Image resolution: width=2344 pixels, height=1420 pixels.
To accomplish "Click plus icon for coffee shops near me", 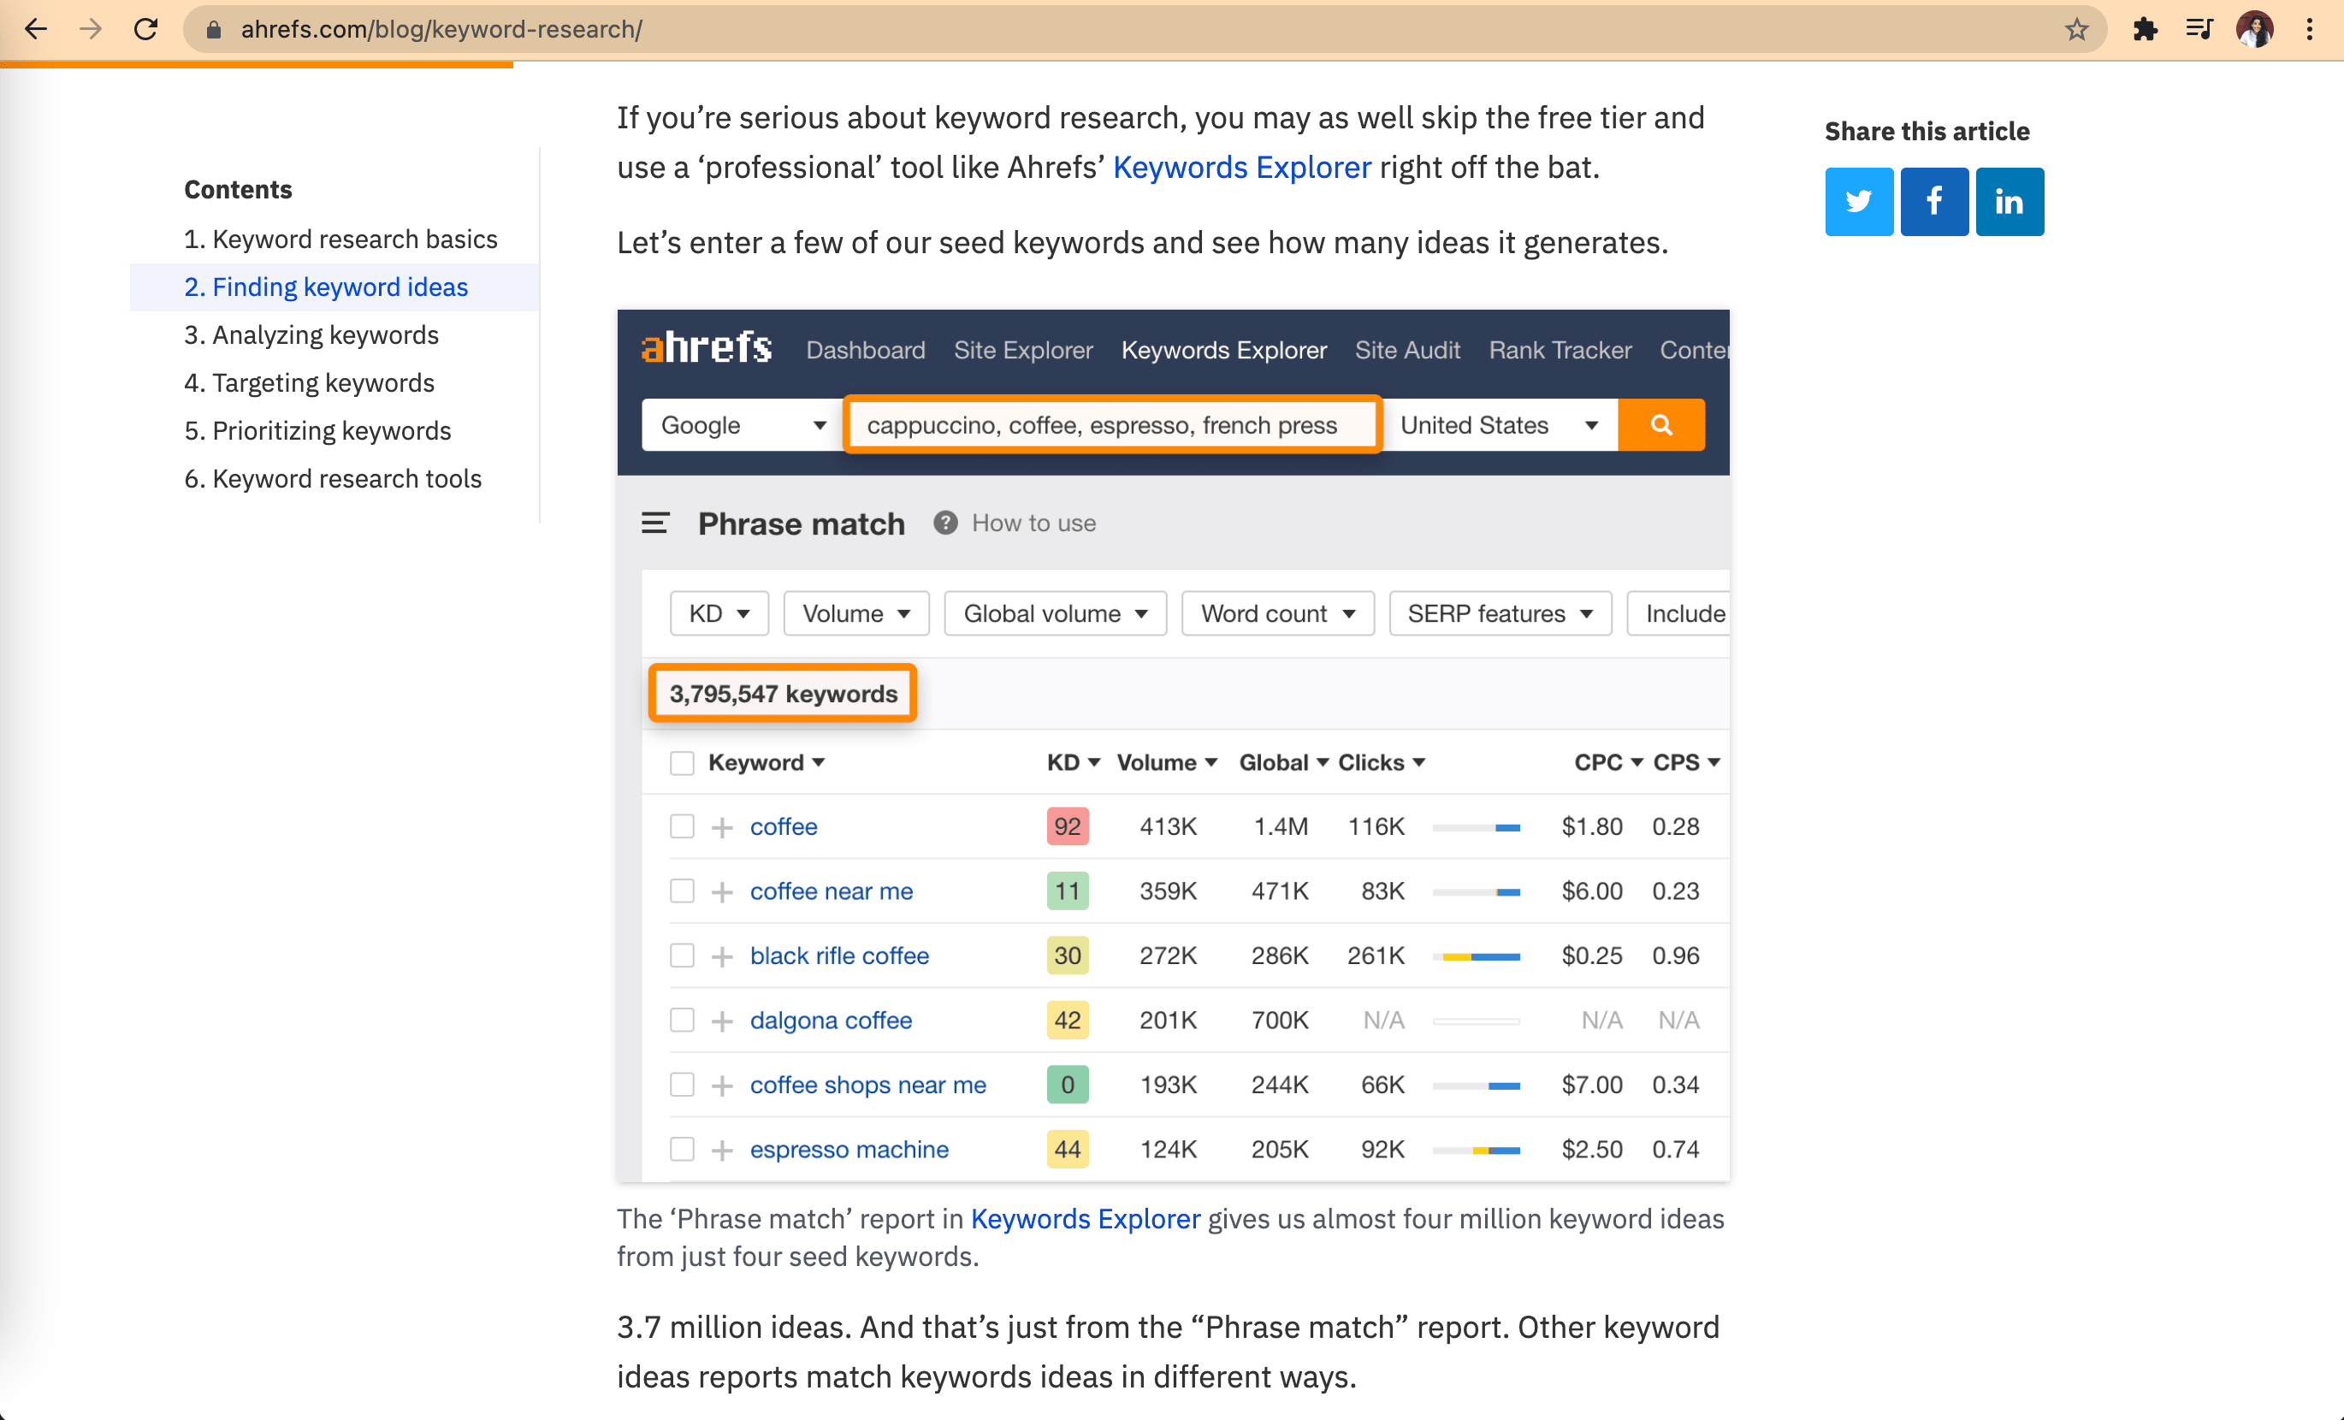I will coord(722,1086).
